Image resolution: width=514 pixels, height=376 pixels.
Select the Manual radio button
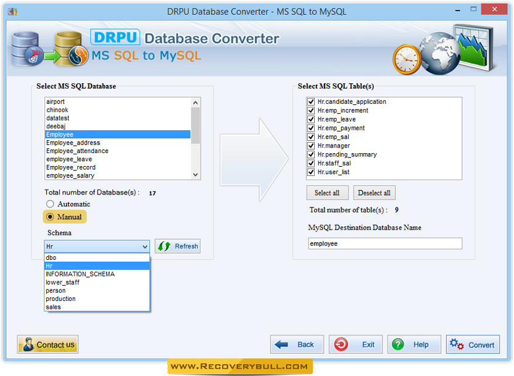tap(50, 217)
